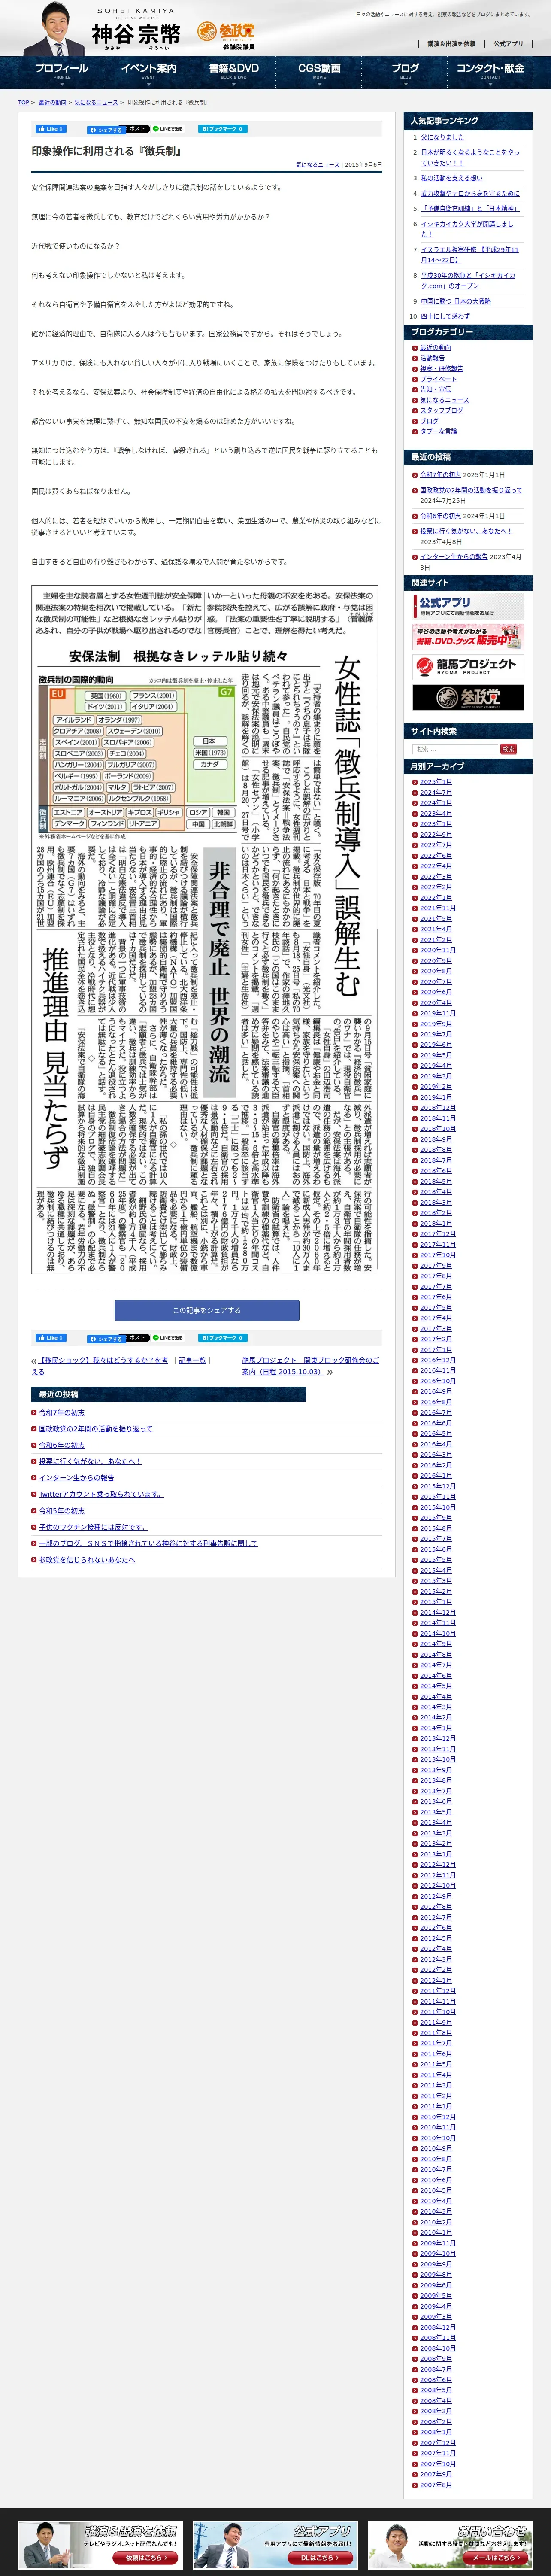The image size is (551, 2576).
Task: Click the site search input field
Action: (x=455, y=749)
